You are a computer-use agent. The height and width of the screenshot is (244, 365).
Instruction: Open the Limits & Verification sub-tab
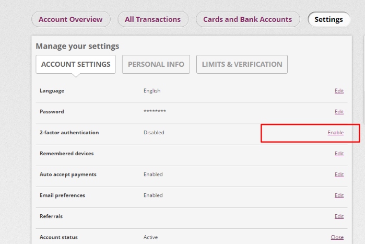tap(242, 64)
